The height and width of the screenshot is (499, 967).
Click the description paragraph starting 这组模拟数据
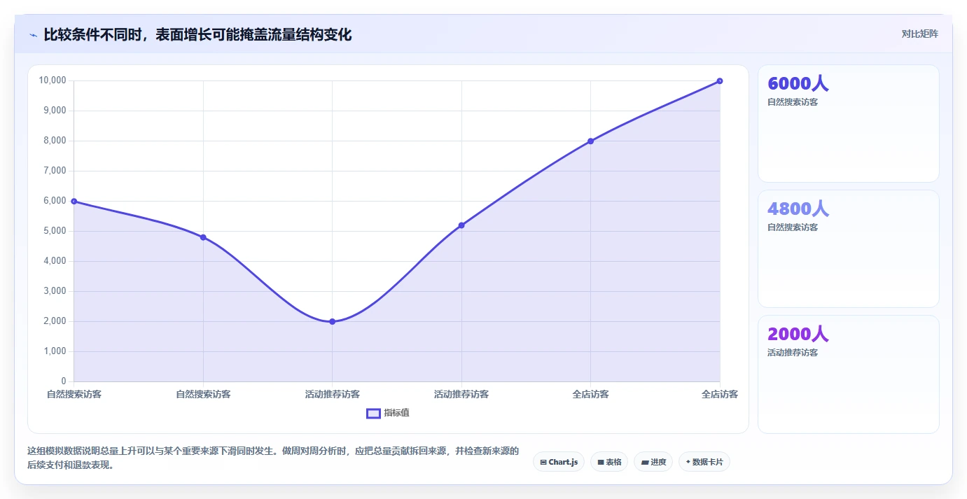point(273,458)
